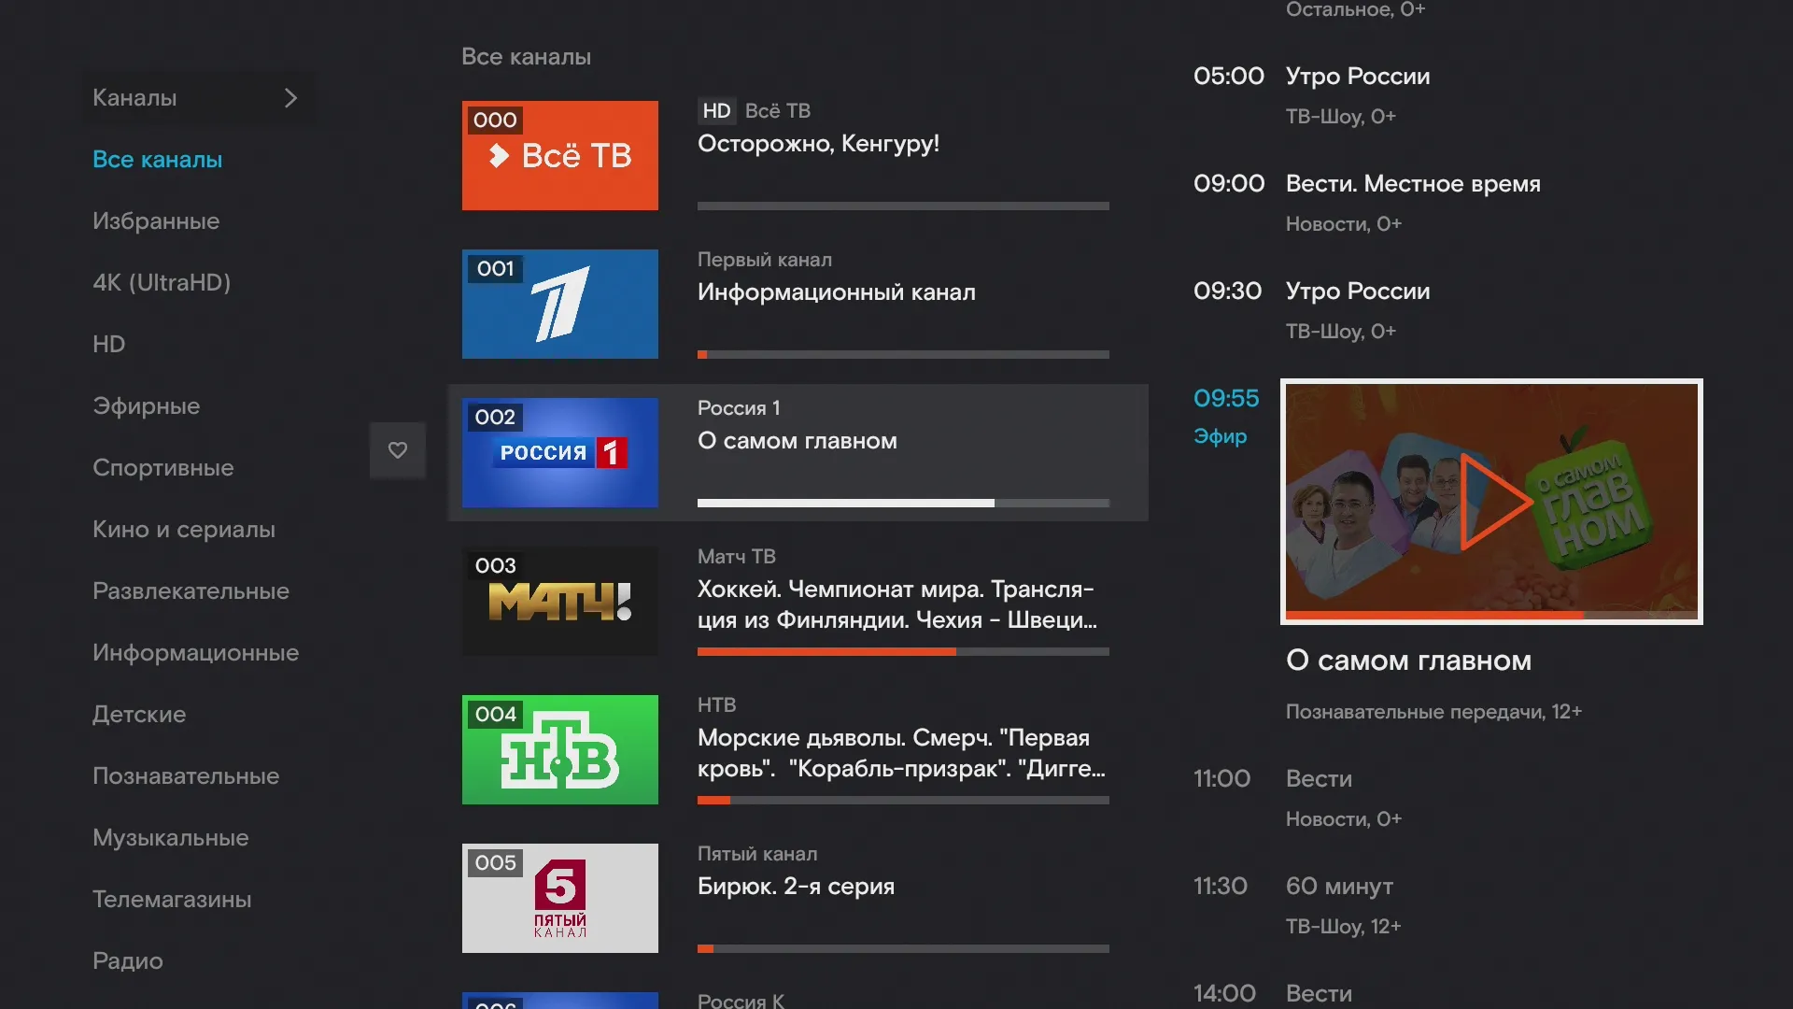1793x1009 pixels.
Task: Open the Всё ТВ channel logo tile
Action: [x=560, y=155]
